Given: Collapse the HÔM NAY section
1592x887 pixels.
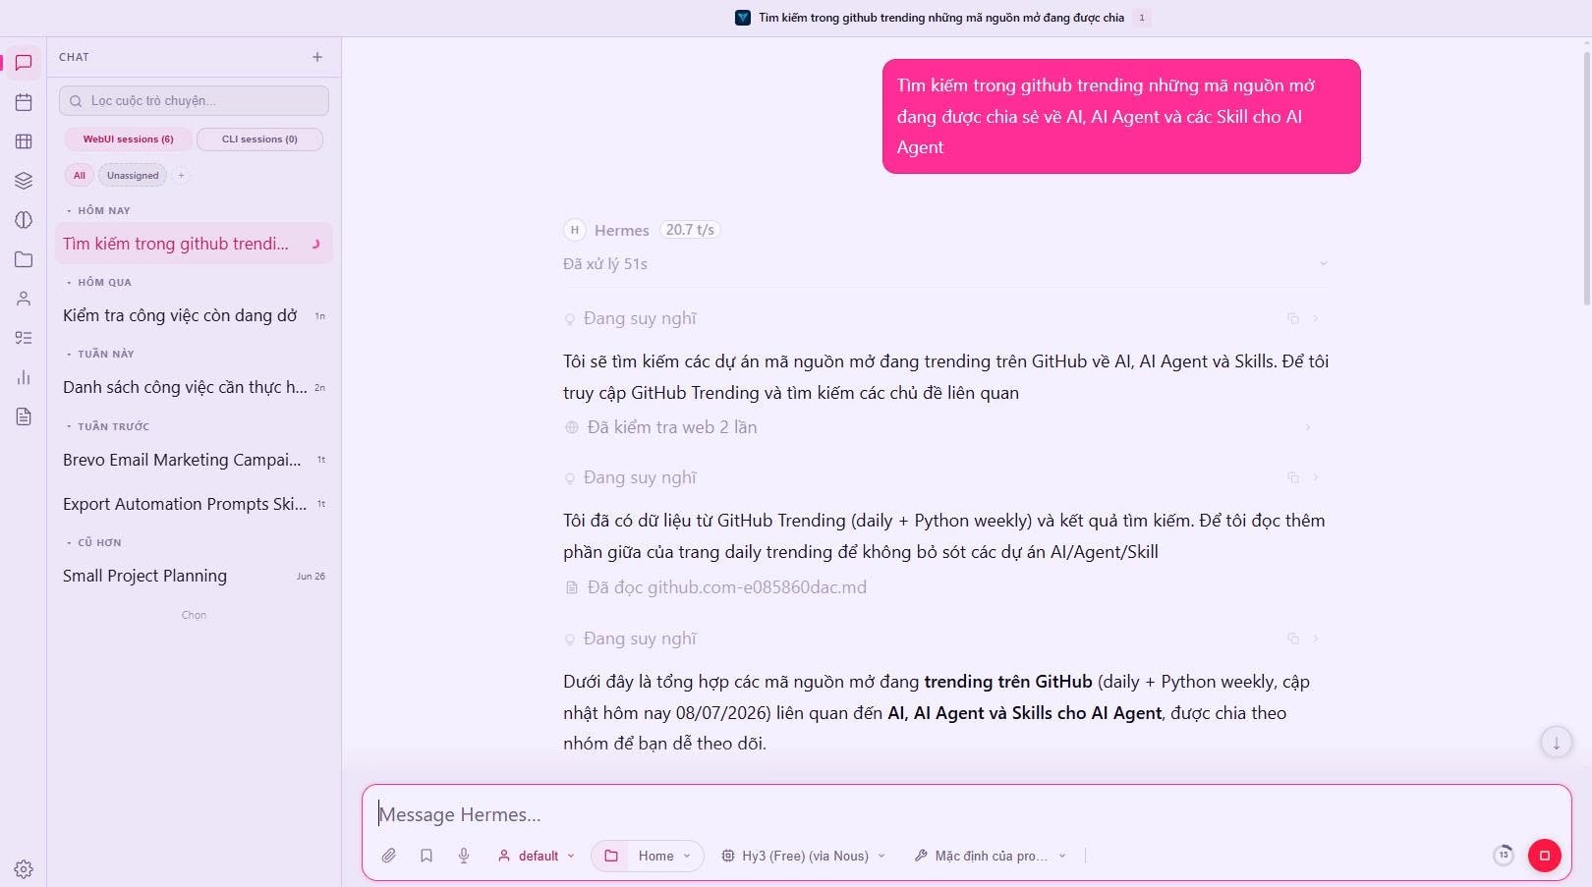Looking at the screenshot, I should click(98, 210).
